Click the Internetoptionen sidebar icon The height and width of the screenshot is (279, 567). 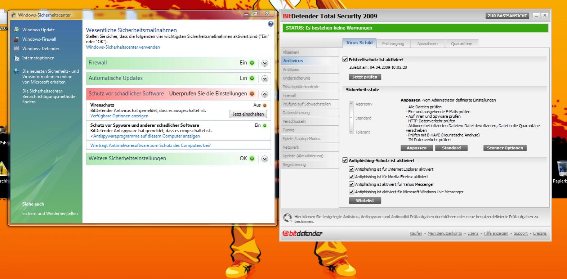pyautogui.click(x=16, y=58)
